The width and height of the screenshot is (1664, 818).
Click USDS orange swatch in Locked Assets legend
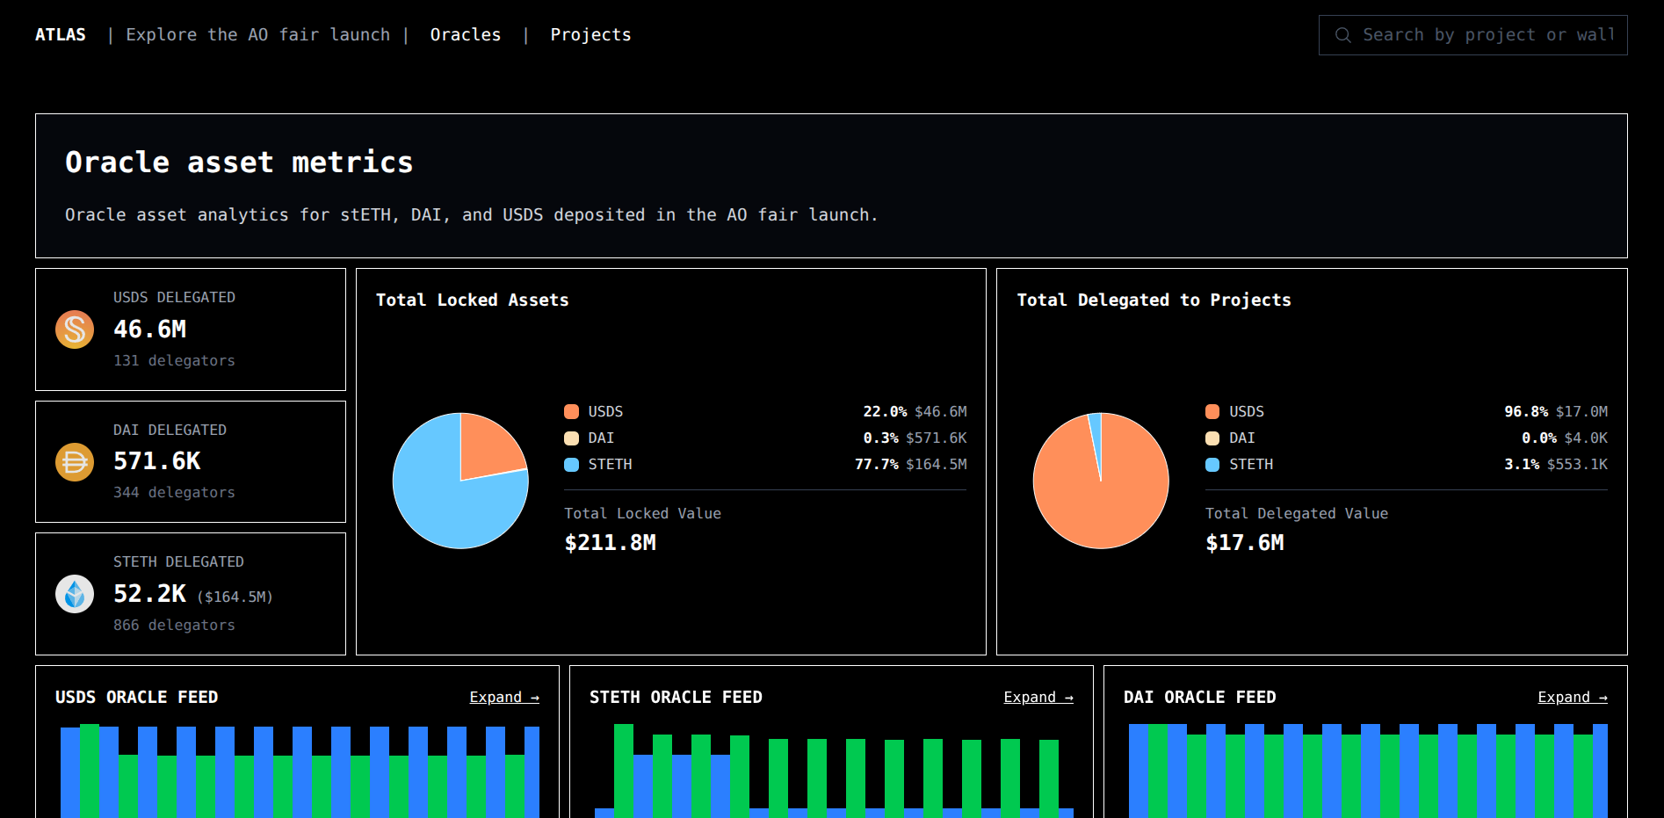point(572,412)
